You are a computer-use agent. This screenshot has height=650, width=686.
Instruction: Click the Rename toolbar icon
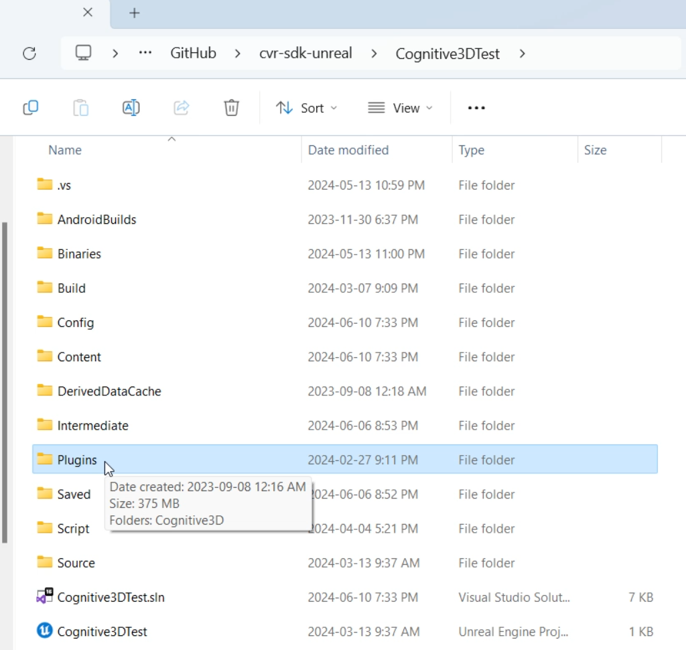click(131, 108)
